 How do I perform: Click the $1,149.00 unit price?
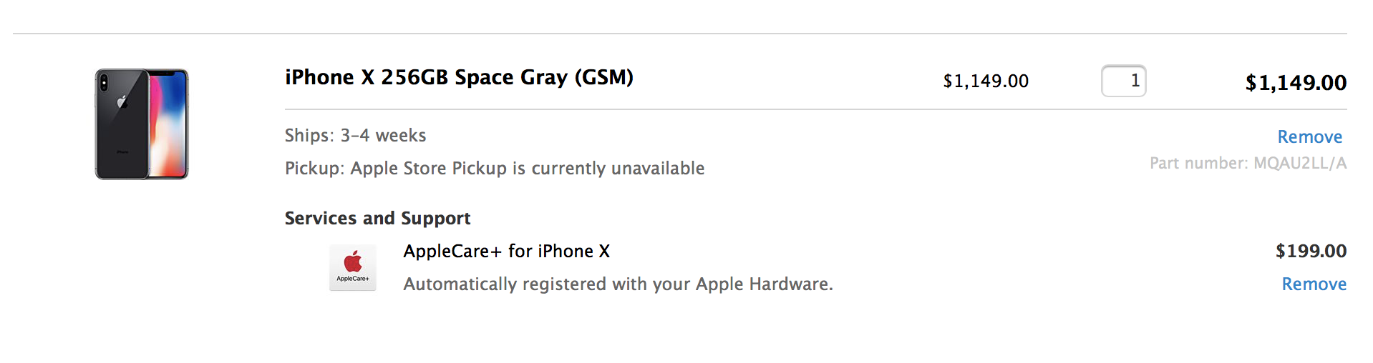click(x=986, y=81)
